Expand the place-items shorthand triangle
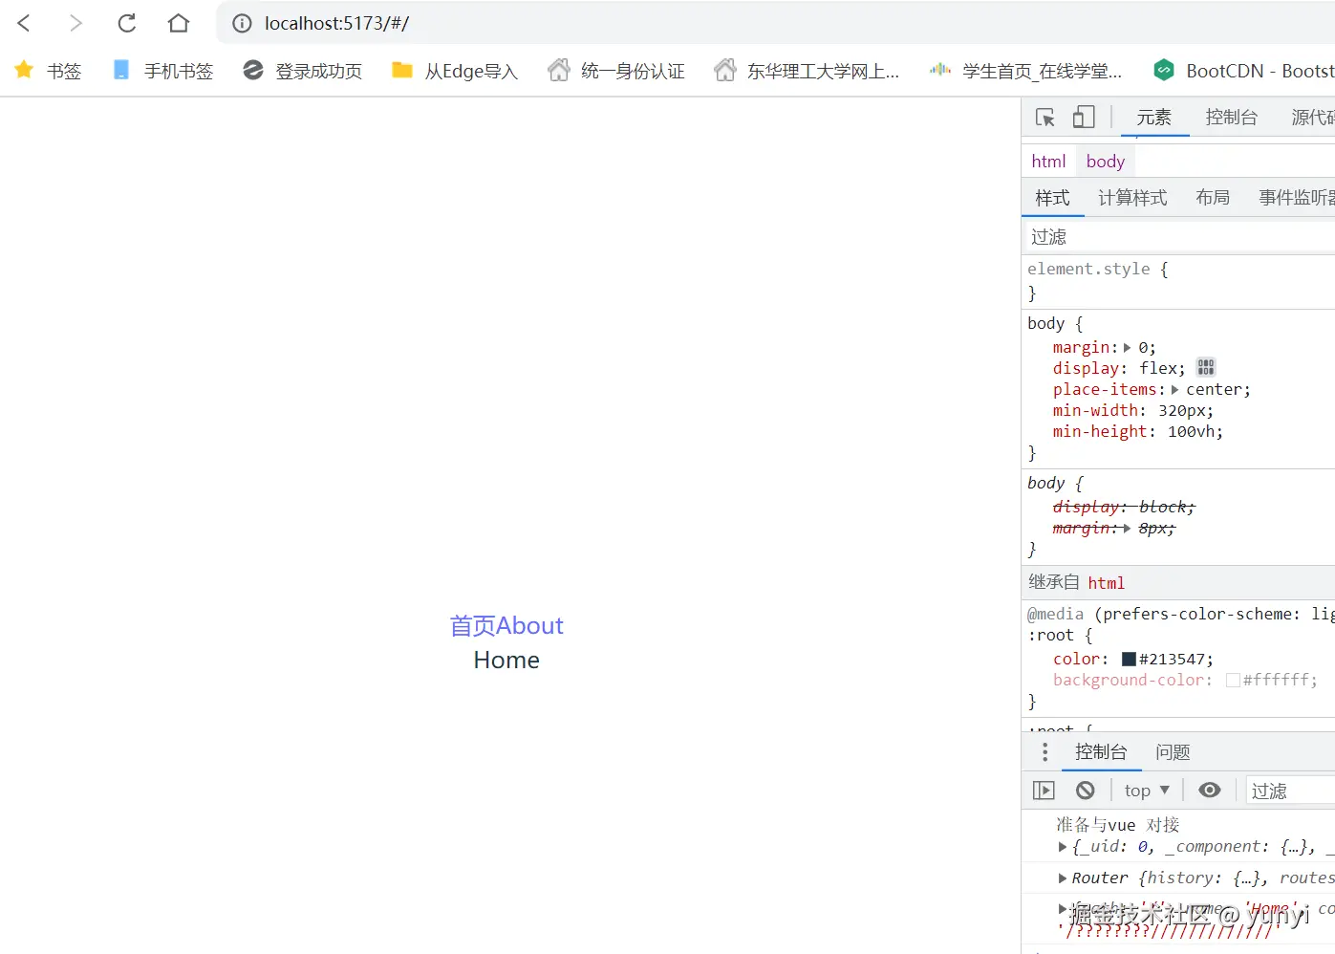Image resolution: width=1335 pixels, height=954 pixels. point(1174,390)
